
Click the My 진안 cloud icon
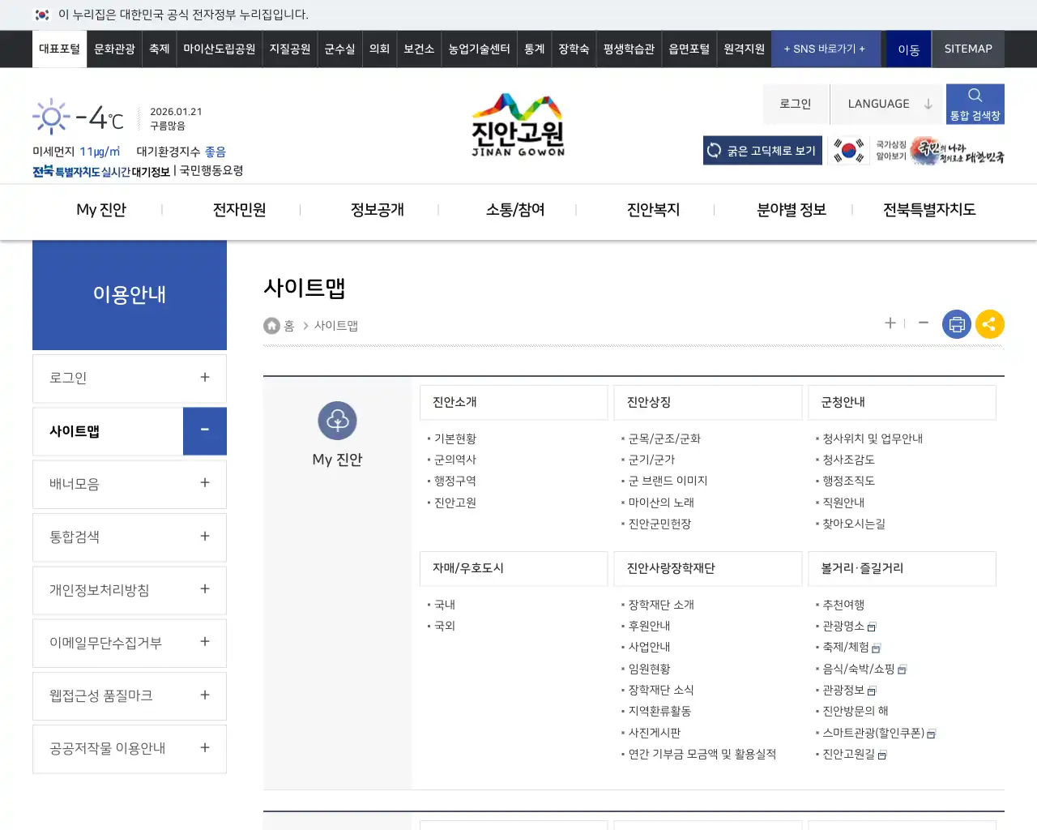coord(337,420)
